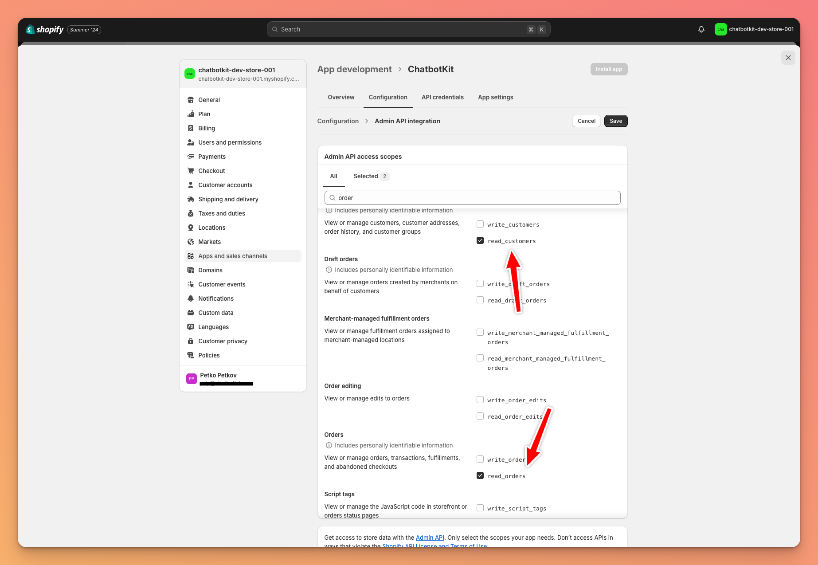Image resolution: width=818 pixels, height=565 pixels.
Task: Click the Customer privacy lock icon
Action: (x=191, y=341)
